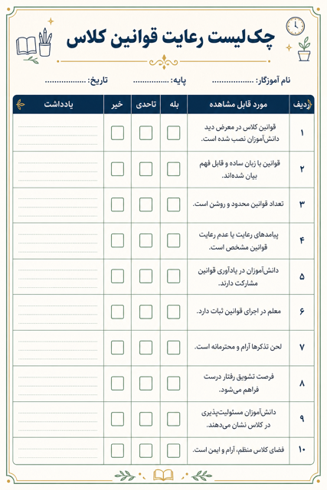Click the clock icon at top right
Viewport: 327px width, 490px height.
(x=295, y=26)
